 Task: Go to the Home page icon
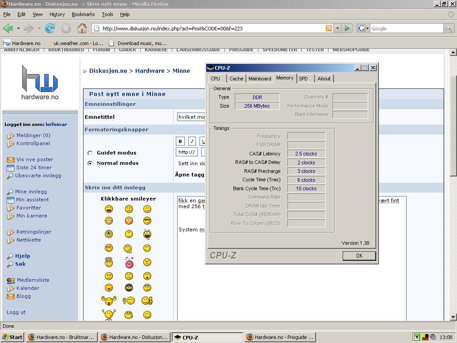(82, 28)
